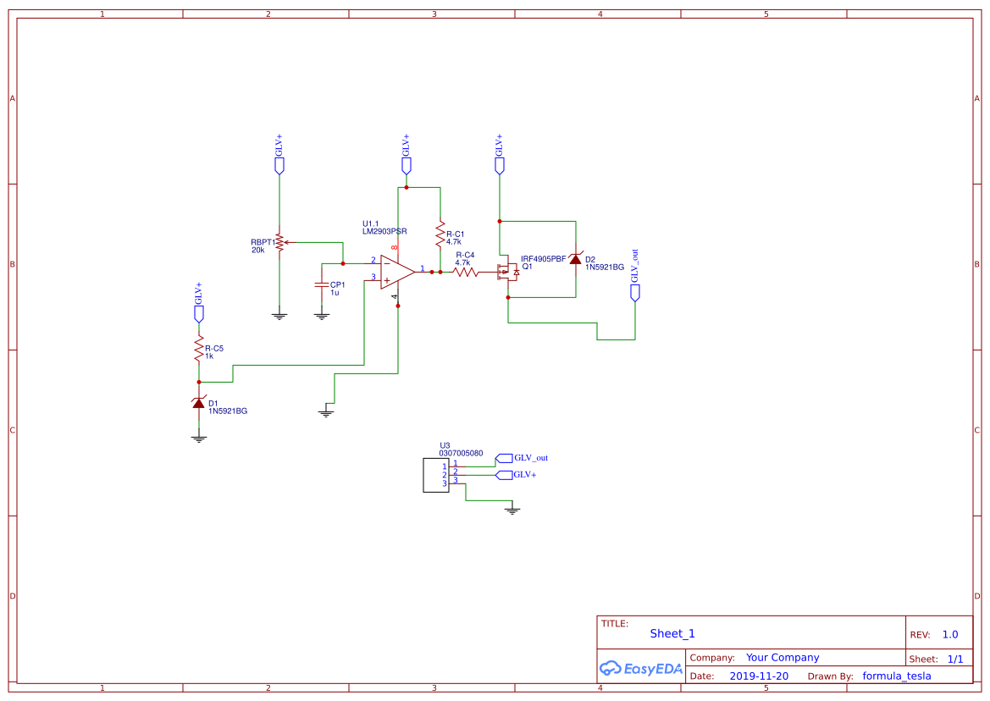
Task: Select potentiometer RBPT1 20k
Action: tap(278, 244)
